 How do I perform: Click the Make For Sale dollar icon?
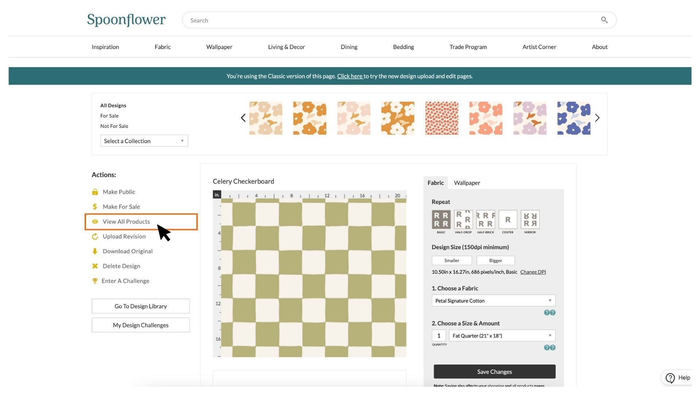click(95, 207)
